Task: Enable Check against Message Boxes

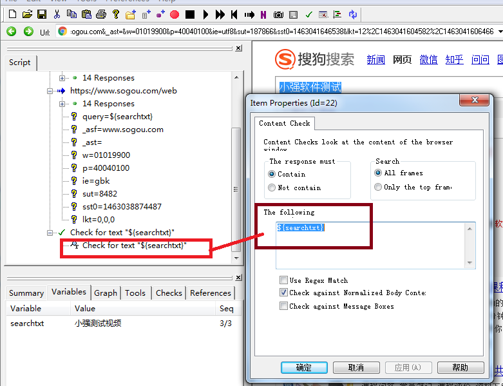Action: (283, 306)
